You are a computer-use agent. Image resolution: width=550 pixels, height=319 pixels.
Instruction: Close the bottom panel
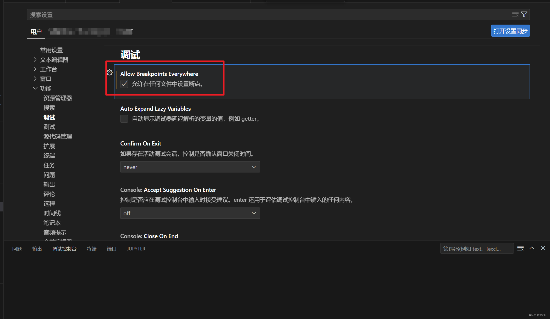pyautogui.click(x=543, y=248)
